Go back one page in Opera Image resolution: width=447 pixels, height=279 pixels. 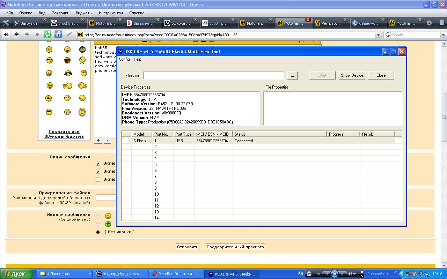(x=16, y=34)
